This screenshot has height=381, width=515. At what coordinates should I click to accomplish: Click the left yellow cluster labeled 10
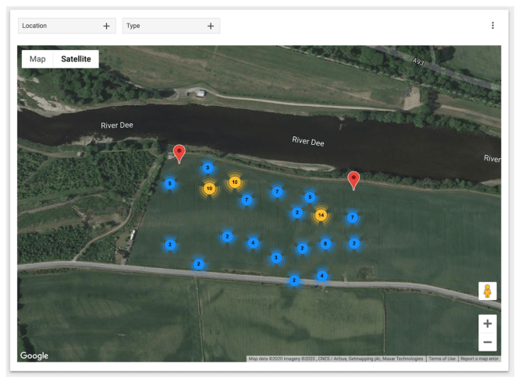tap(209, 189)
